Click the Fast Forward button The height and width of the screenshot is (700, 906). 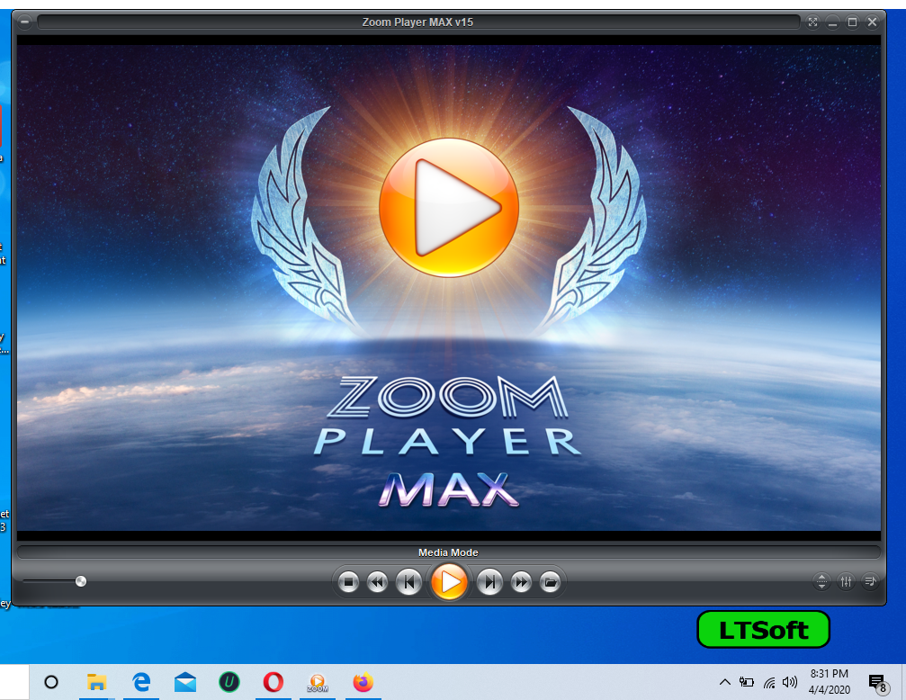[x=521, y=582]
